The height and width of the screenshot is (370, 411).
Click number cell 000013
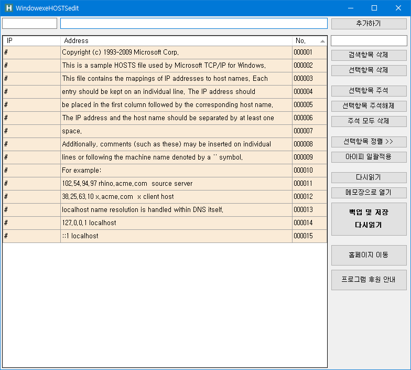tap(309, 210)
